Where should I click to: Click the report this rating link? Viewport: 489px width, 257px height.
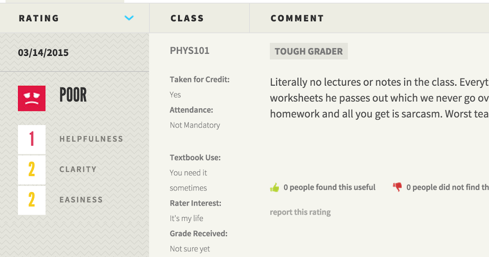point(300,212)
